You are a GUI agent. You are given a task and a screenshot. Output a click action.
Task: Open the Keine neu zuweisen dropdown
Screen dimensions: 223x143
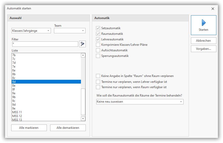140,102
